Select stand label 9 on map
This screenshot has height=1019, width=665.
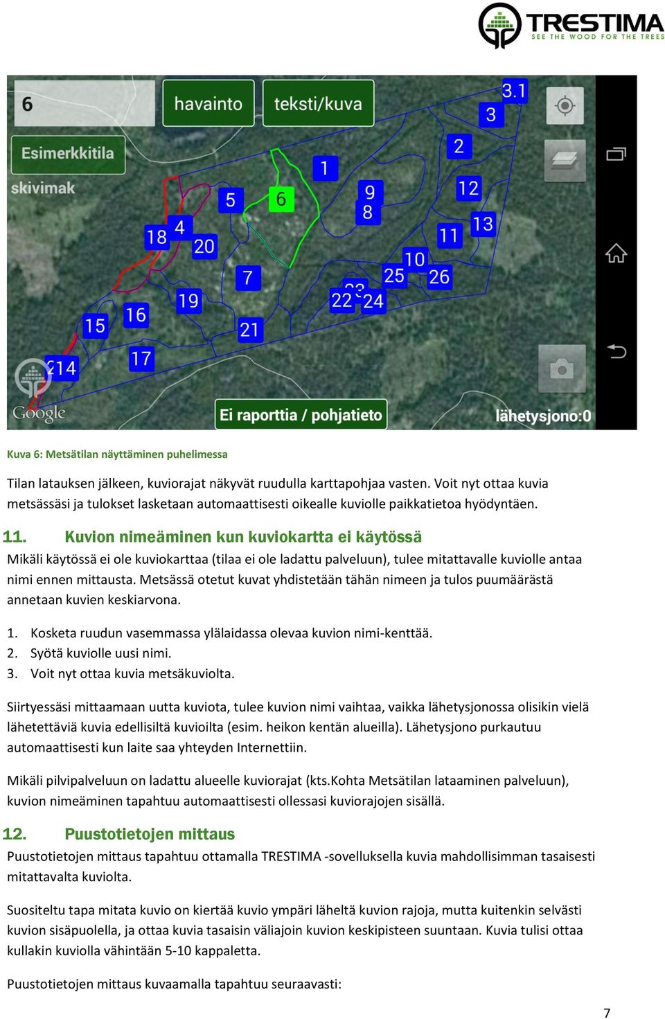coord(370,191)
